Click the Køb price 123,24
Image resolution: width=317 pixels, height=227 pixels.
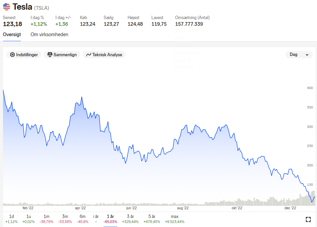click(x=87, y=24)
